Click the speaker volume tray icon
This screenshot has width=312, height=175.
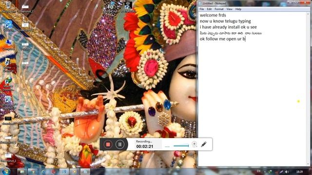click(x=287, y=172)
